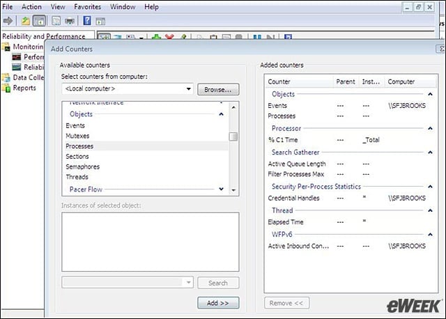Viewport: 446px width, 319px height.
Task: Collapse the WFPv6 group chevron
Action: click(x=431, y=235)
